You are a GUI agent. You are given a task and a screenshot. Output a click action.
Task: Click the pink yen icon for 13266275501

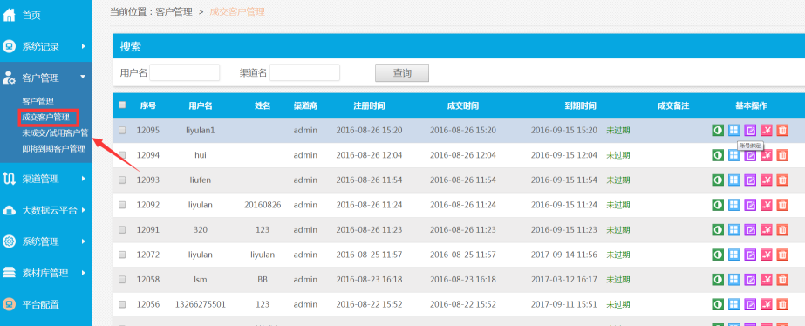click(x=766, y=304)
